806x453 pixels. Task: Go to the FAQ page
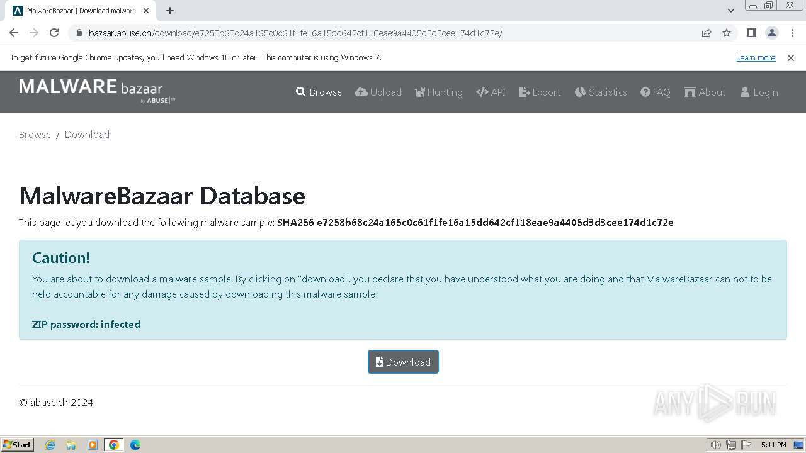click(656, 92)
